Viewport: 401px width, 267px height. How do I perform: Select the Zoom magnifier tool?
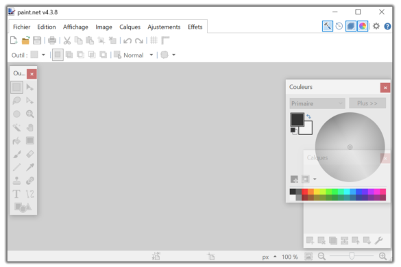pyautogui.click(x=30, y=114)
